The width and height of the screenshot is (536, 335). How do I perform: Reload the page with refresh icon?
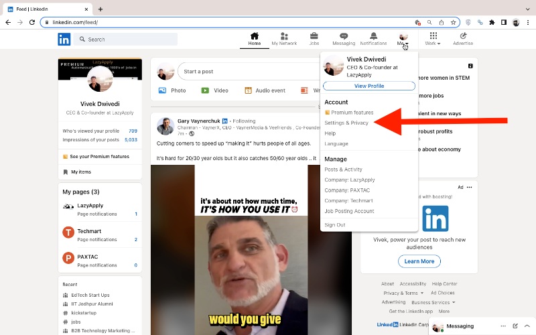point(32,22)
